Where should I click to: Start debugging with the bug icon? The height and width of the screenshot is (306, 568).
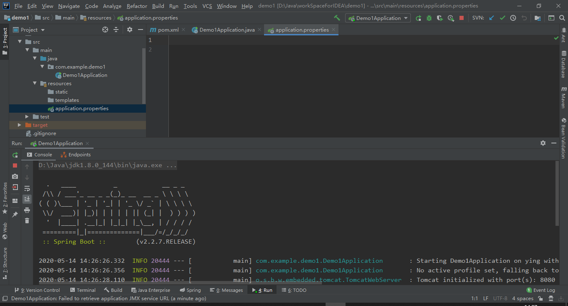[429, 18]
